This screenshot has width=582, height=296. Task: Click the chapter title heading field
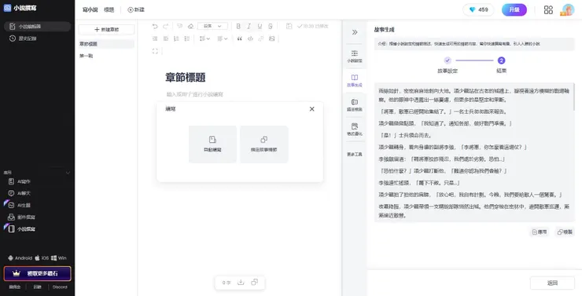(x=185, y=78)
